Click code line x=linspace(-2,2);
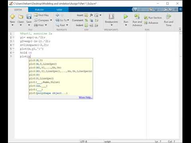 click(34, 45)
